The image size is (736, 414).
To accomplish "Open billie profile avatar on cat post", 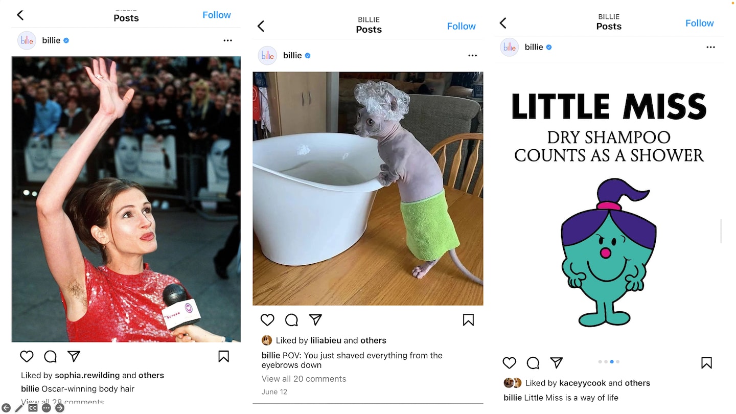I will point(267,56).
